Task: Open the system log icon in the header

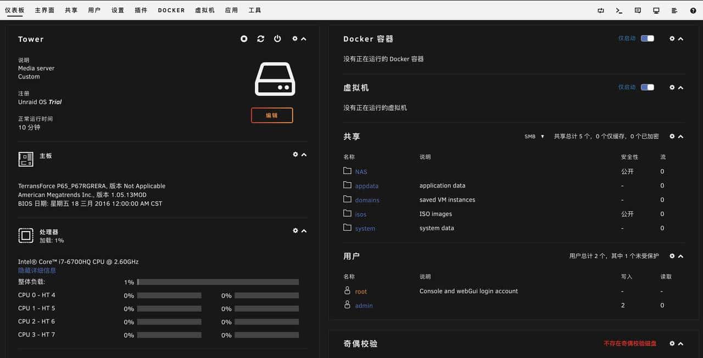Action: pos(674,10)
